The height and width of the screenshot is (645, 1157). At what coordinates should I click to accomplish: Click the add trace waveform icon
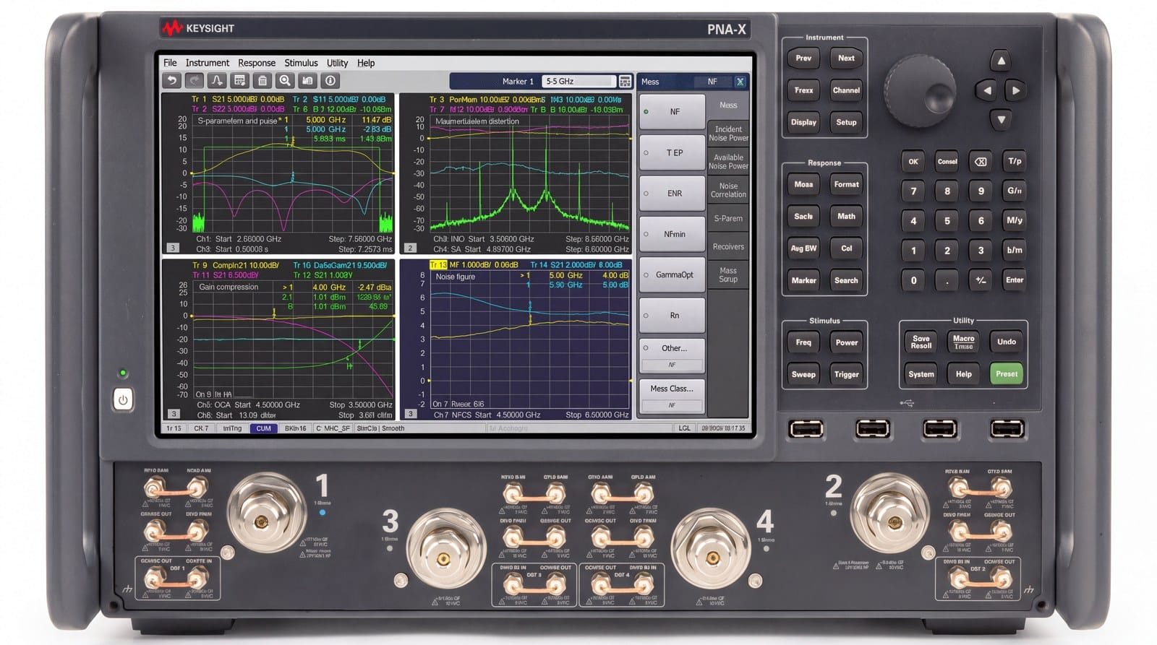[217, 81]
